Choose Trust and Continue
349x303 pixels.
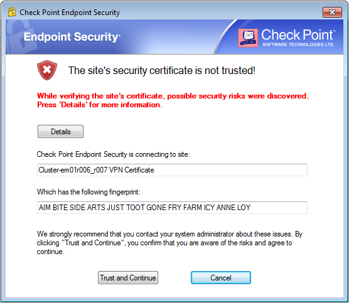(x=128, y=278)
